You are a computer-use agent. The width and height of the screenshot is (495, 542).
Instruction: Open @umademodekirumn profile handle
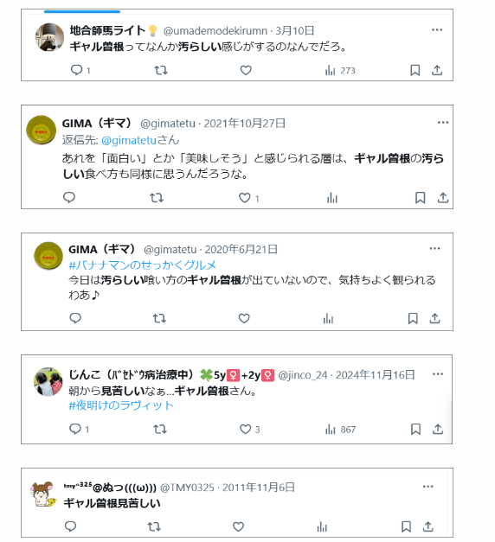click(215, 31)
